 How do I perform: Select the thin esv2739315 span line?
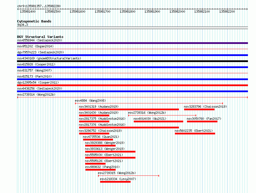(129, 176)
